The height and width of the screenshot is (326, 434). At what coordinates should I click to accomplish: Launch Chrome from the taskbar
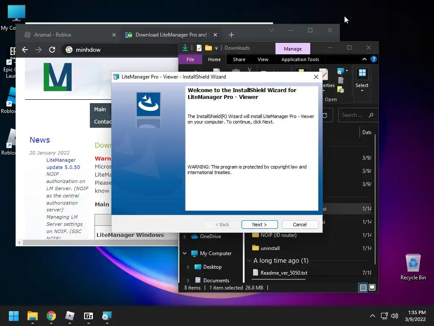coord(51,316)
